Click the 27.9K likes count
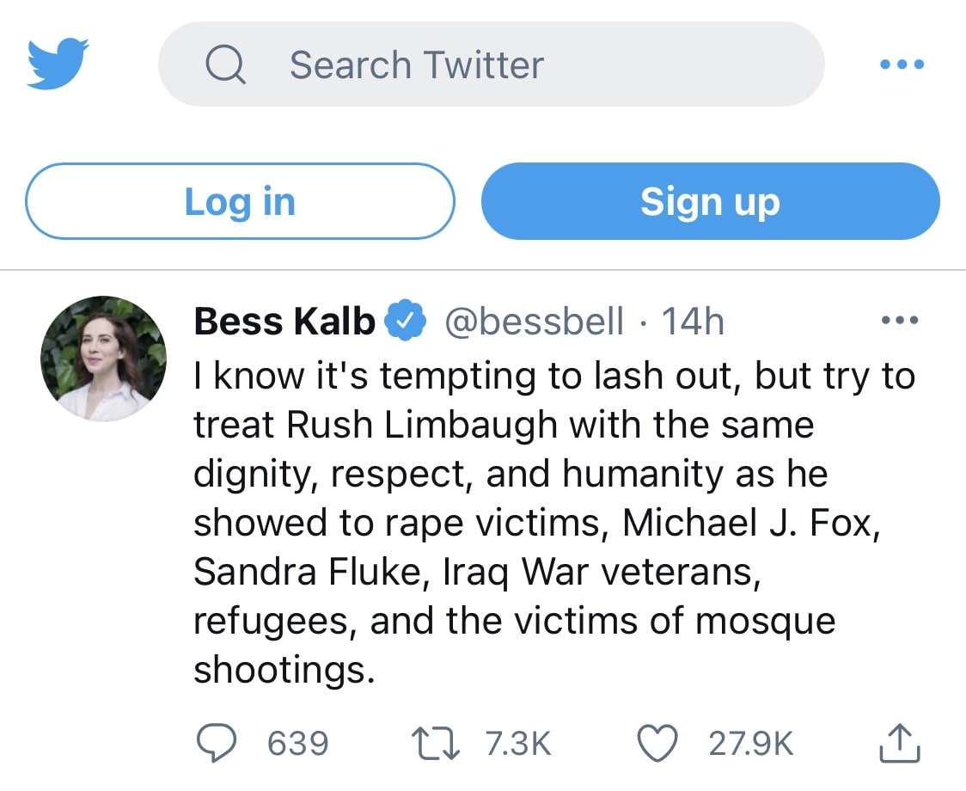Screen dimensions: 966x791 (751, 744)
